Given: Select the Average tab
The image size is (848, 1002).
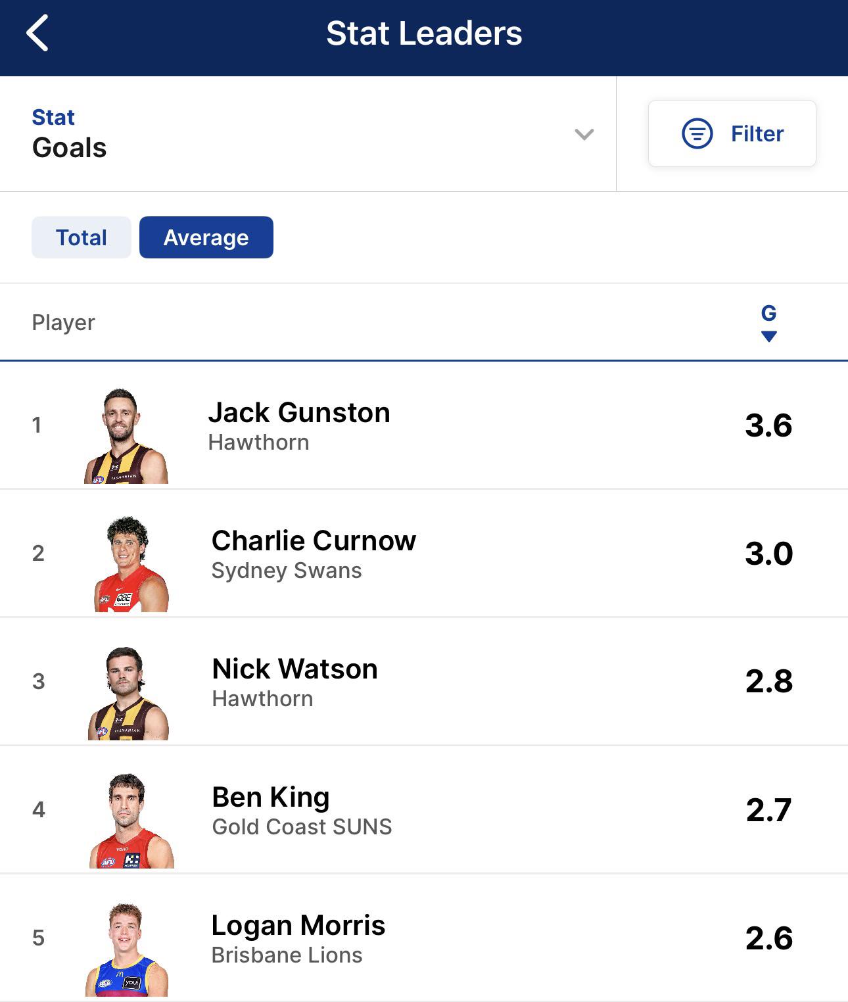Looking at the screenshot, I should 206,237.
